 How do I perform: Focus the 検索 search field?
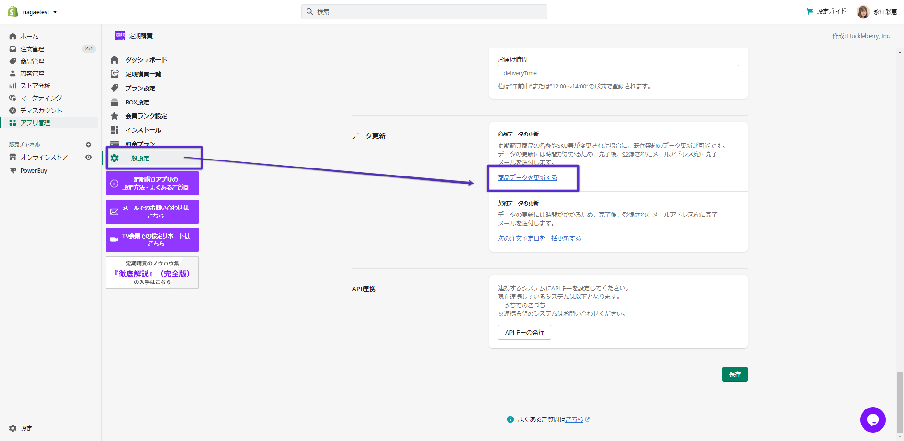pyautogui.click(x=424, y=12)
